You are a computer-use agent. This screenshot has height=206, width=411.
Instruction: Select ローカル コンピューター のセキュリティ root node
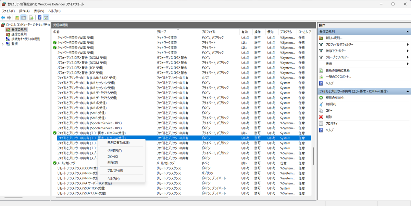tap(28, 25)
